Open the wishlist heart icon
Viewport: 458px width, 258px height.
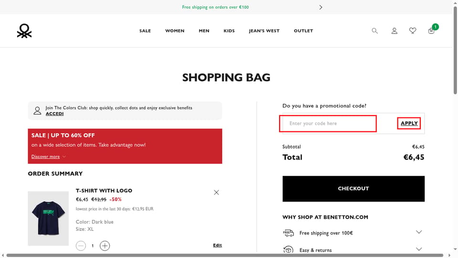click(x=412, y=31)
